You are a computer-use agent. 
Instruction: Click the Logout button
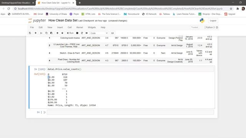click(x=213, y=21)
